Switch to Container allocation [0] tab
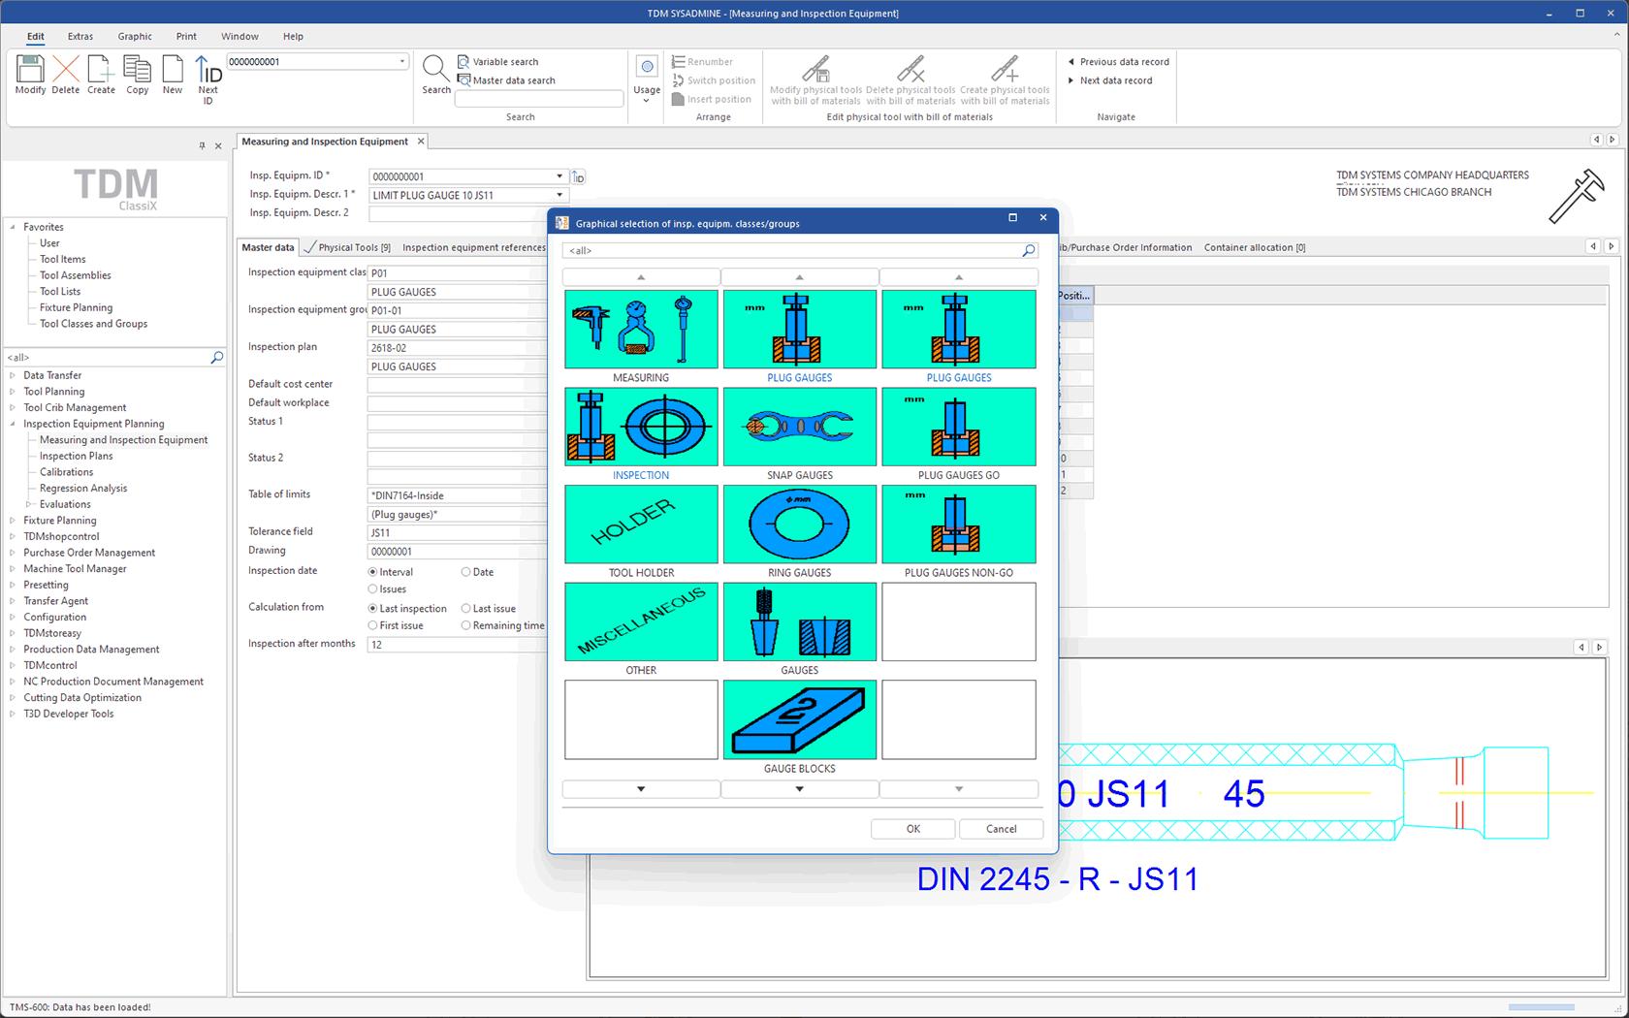The height and width of the screenshot is (1018, 1629). pos(1255,247)
